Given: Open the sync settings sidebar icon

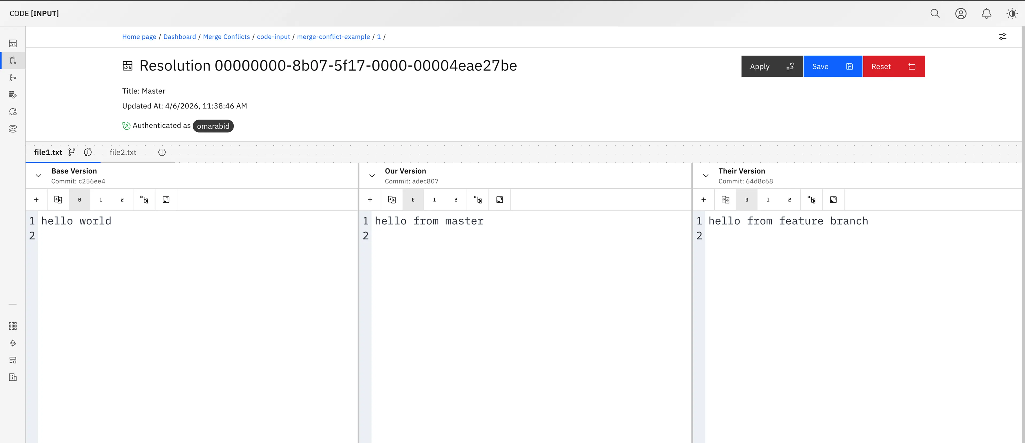Looking at the screenshot, I should (x=13, y=112).
